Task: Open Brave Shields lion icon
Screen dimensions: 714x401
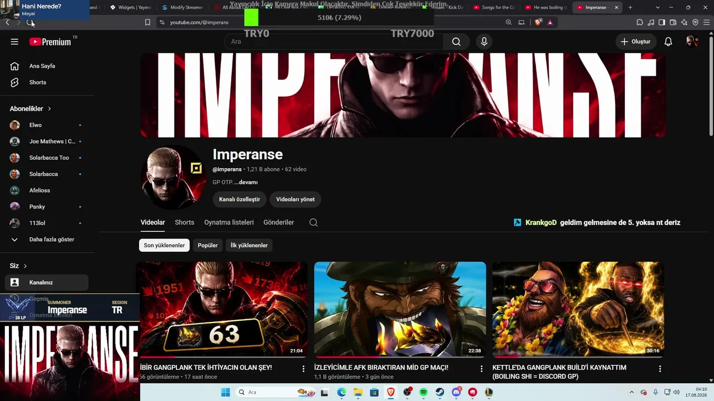Action: [x=538, y=22]
